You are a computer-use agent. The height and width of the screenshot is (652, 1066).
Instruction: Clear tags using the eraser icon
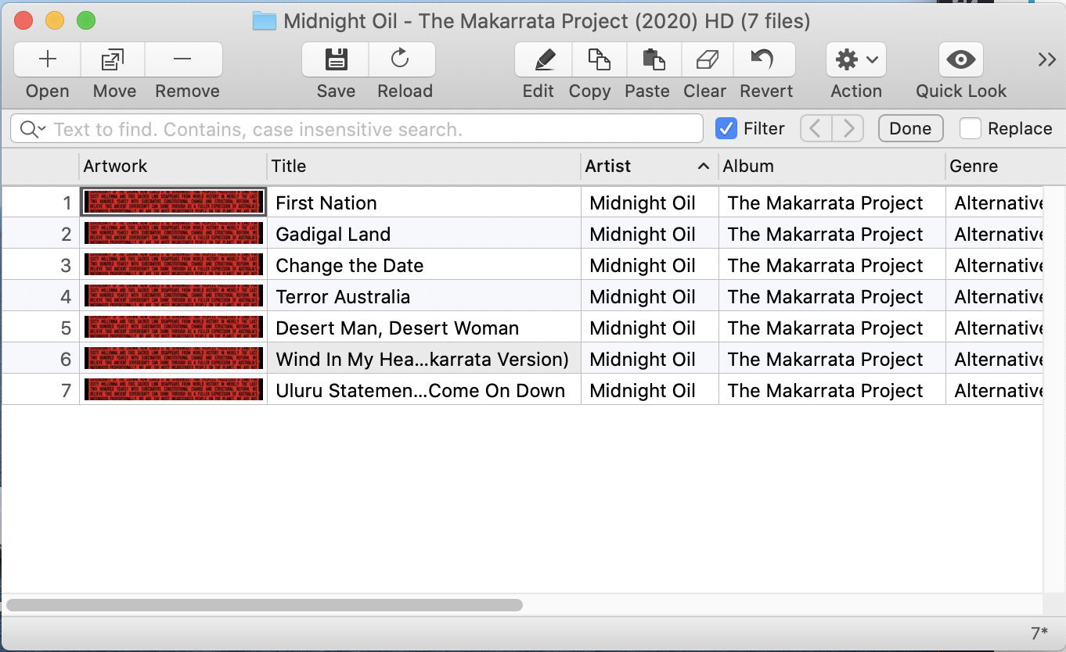coord(706,59)
